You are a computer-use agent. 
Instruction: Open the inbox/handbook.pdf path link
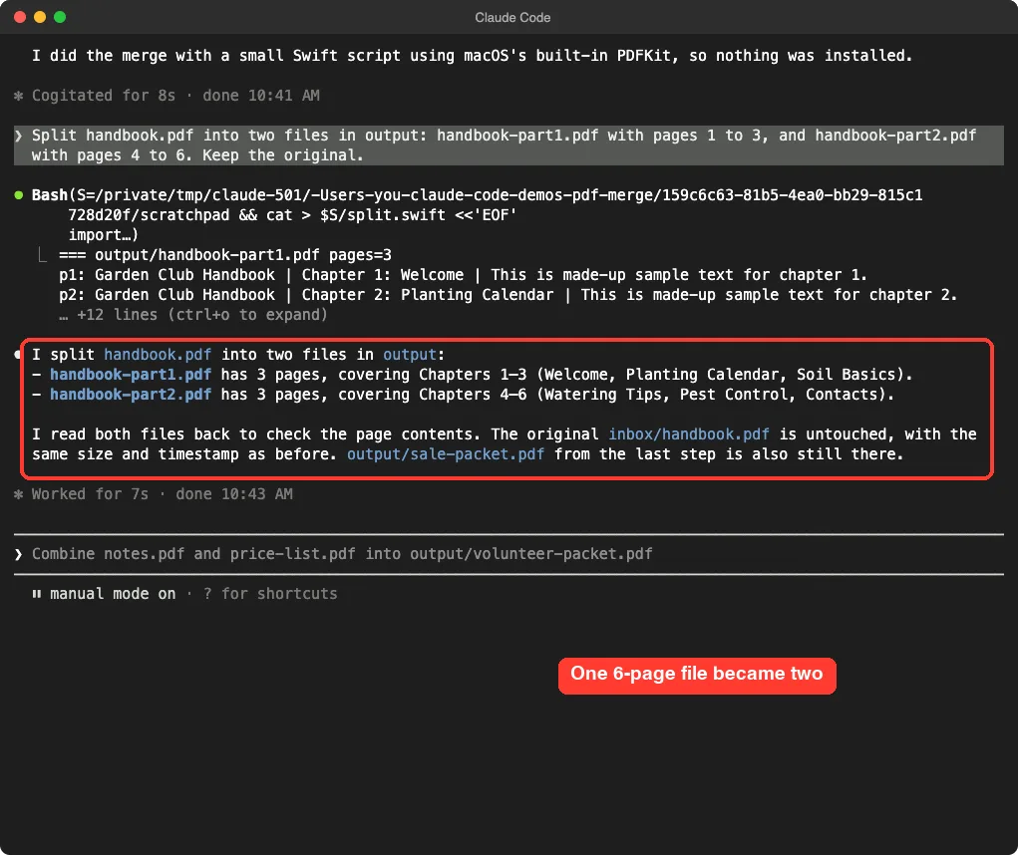point(689,434)
